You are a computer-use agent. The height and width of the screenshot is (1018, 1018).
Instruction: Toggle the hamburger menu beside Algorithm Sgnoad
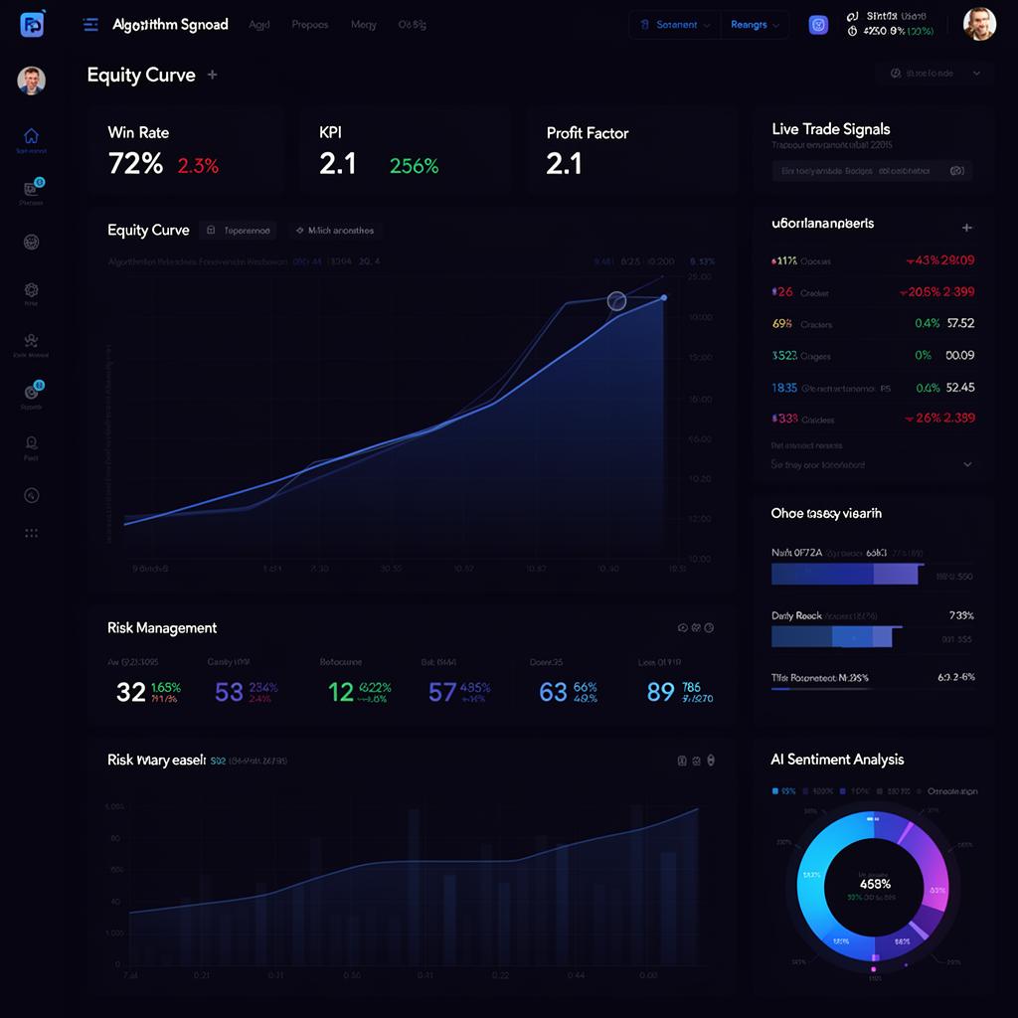pos(90,25)
